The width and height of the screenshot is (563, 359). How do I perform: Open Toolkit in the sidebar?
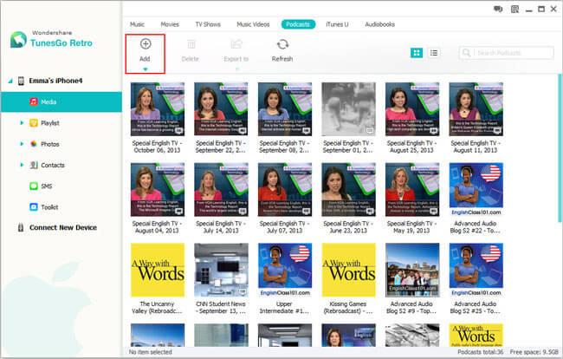tap(49, 206)
